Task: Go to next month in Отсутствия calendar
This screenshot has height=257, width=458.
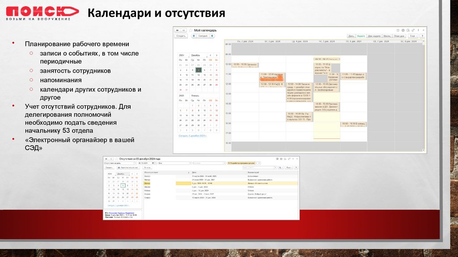Action: [x=137, y=174]
